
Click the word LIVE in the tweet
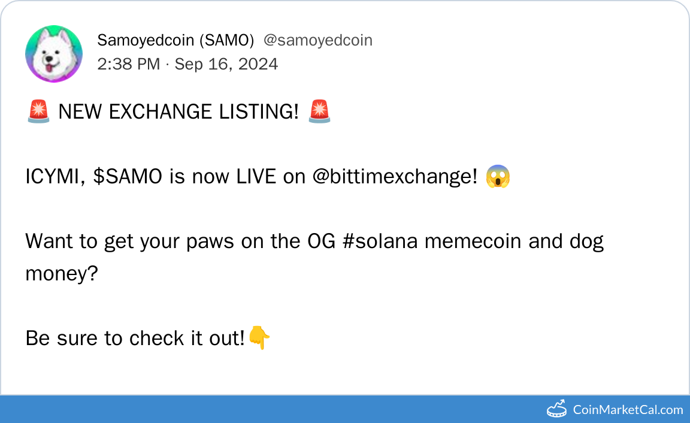click(256, 177)
